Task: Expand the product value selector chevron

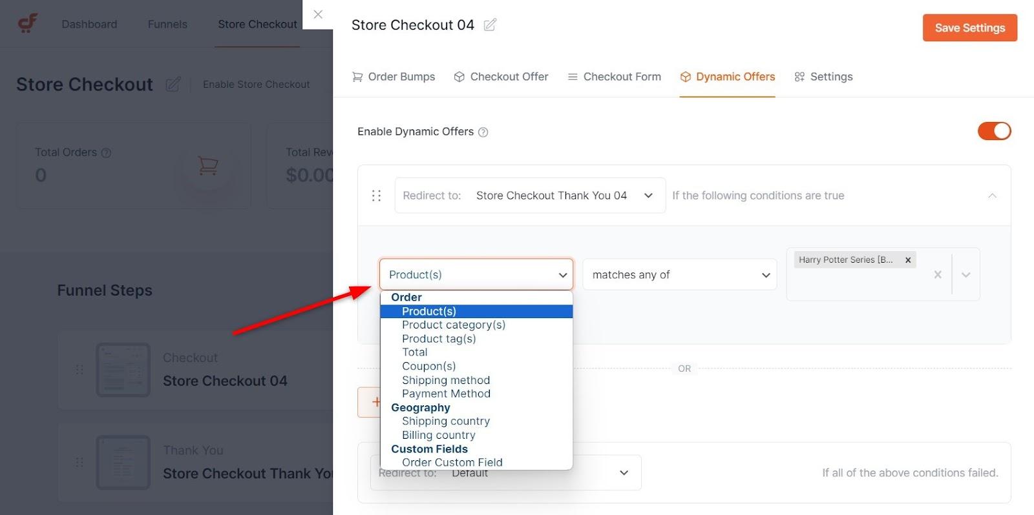Action: [x=965, y=274]
